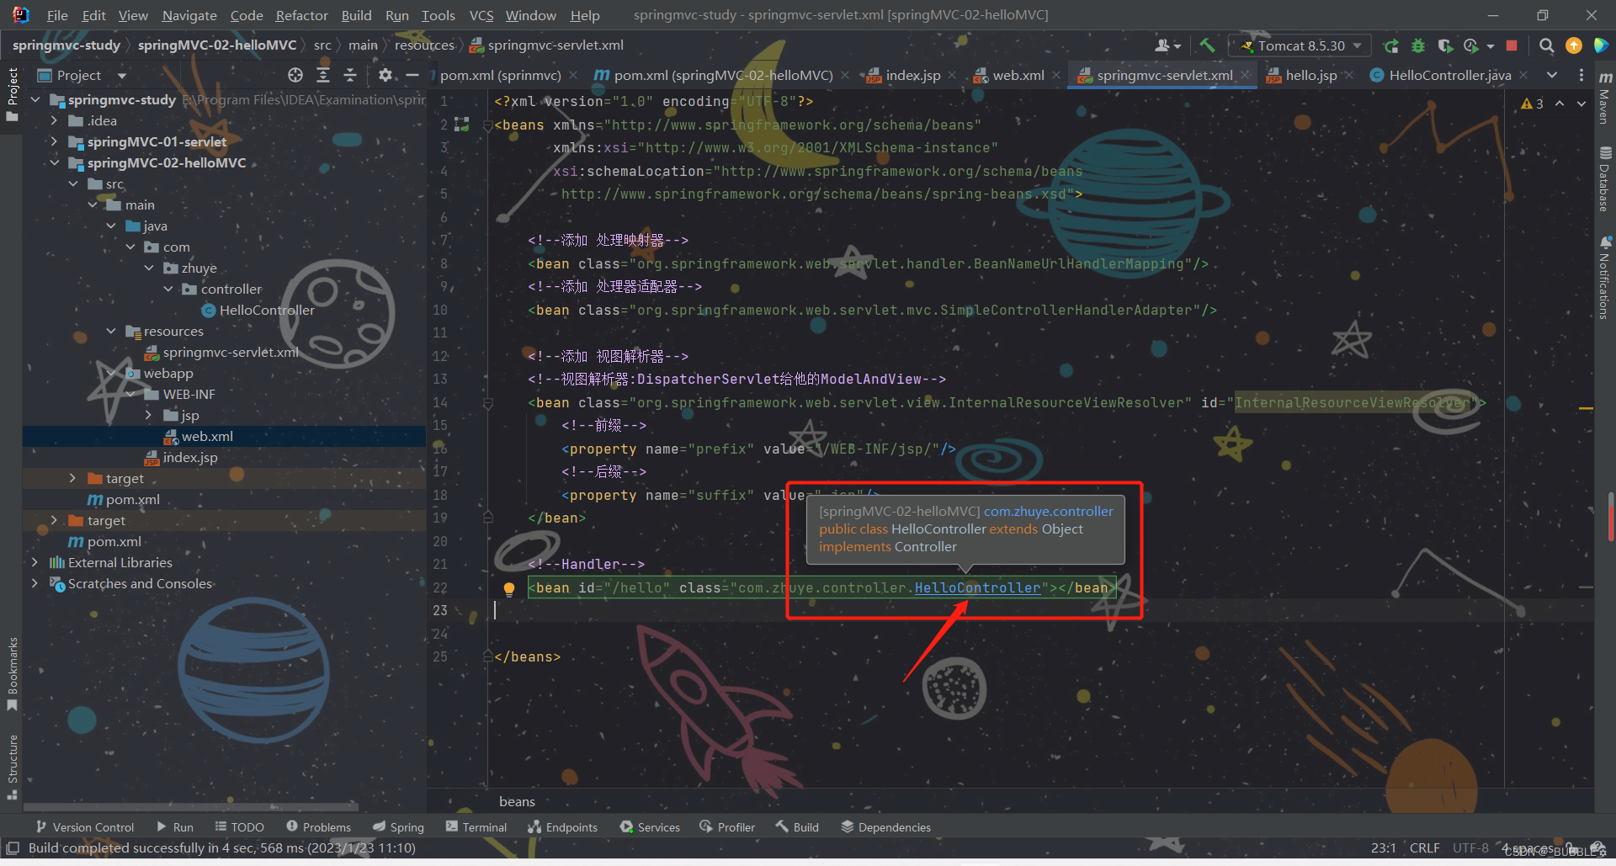Open the Structure side panel
Screen dimensions: 1616x866
[12, 766]
